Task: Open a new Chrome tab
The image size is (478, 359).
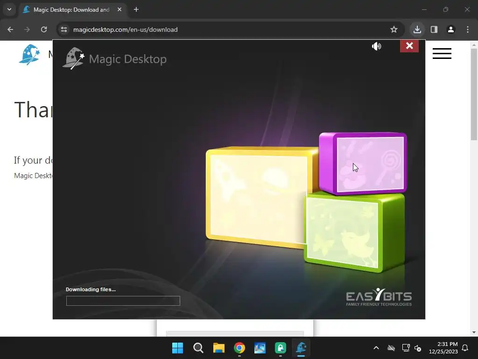Action: click(x=136, y=9)
